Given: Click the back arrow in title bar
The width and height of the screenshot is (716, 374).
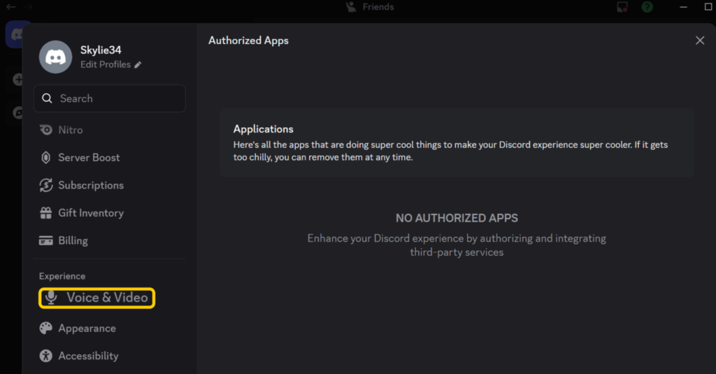Looking at the screenshot, I should tap(11, 7).
